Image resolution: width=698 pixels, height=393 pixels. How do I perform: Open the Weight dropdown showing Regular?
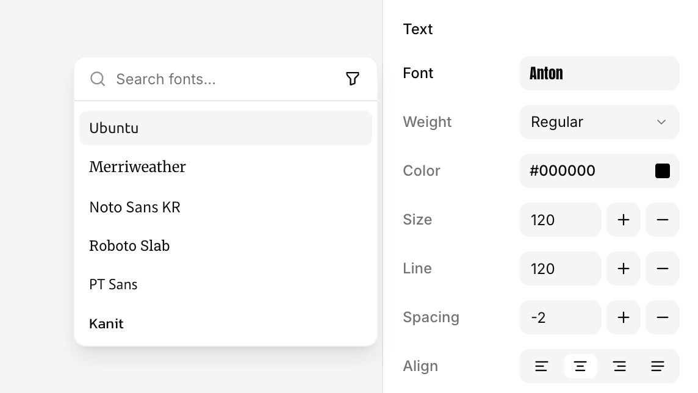coord(599,122)
